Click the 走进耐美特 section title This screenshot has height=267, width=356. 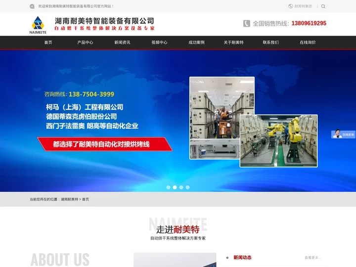pos(178,229)
